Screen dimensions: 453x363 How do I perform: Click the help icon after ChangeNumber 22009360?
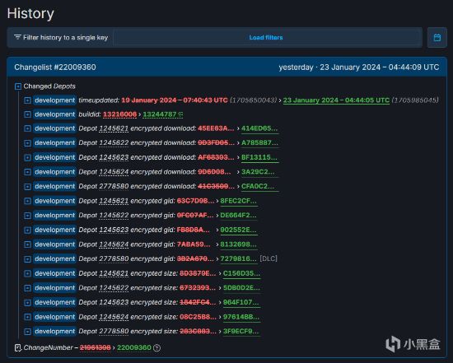pos(156,347)
